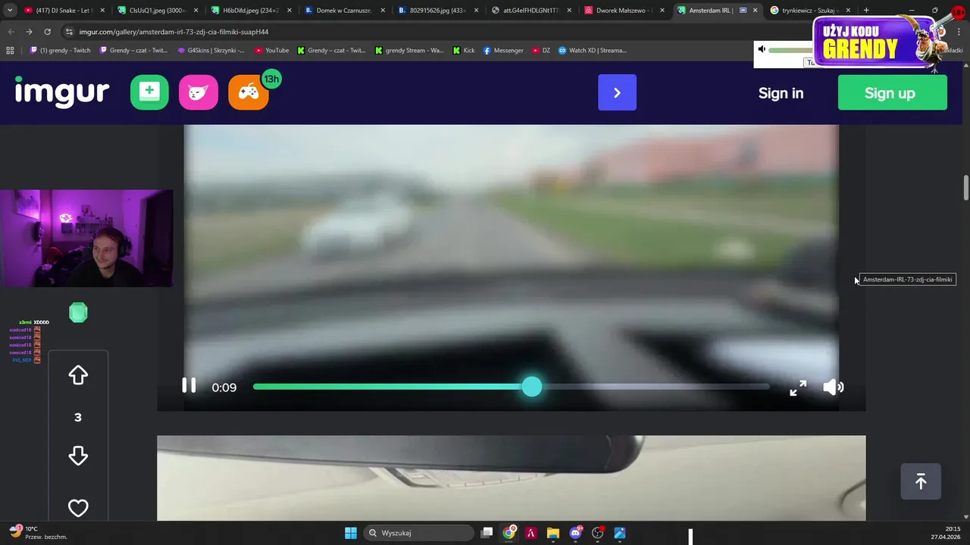Open YouTube bookmark
Screen dimensions: 970x545
pos(271,50)
